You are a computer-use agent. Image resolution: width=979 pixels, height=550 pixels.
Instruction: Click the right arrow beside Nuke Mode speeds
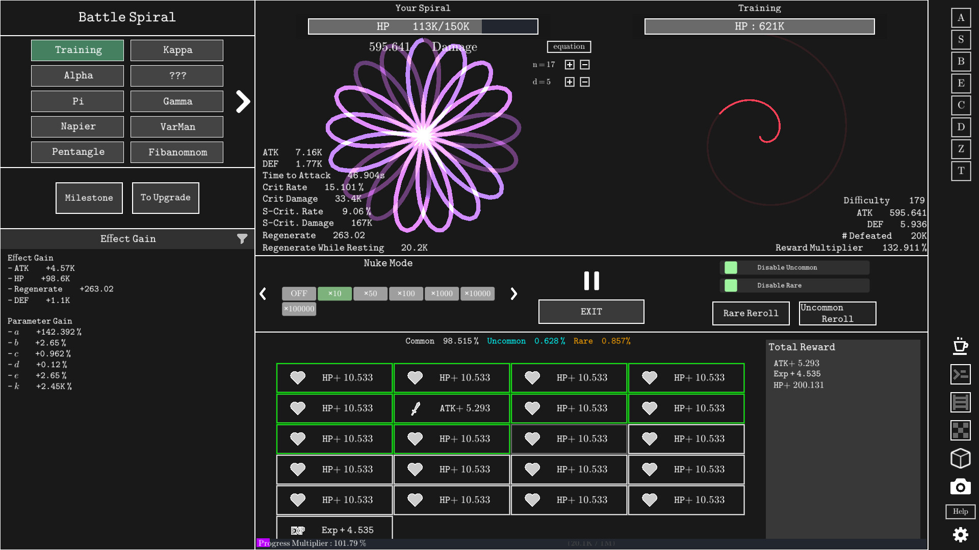coord(514,294)
